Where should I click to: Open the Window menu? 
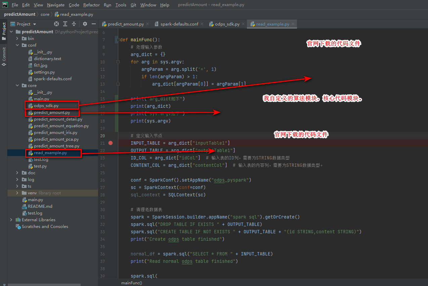[148, 5]
